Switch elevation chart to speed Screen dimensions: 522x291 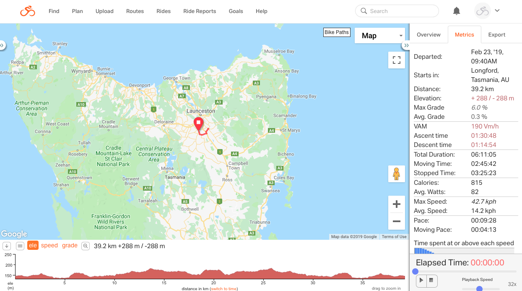(49, 246)
